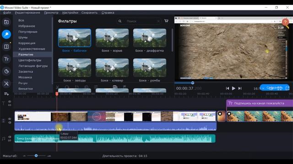Image resolution: width=293 pixels, height=164 pixels.
Task: Click the transition wizard icon
Action: tap(115, 87)
